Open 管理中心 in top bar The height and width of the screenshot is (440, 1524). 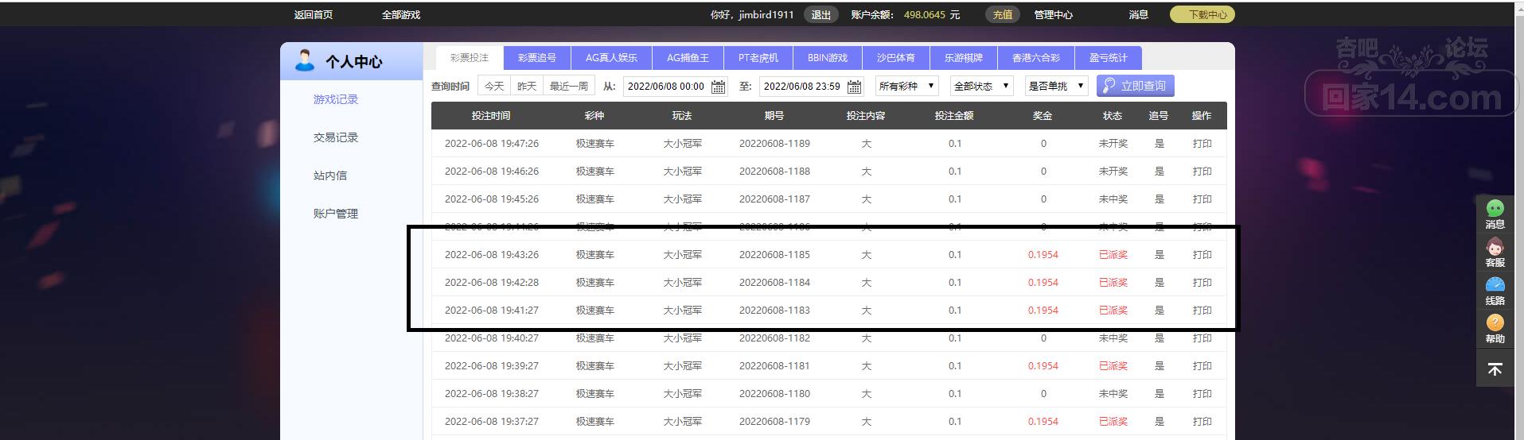point(1054,14)
